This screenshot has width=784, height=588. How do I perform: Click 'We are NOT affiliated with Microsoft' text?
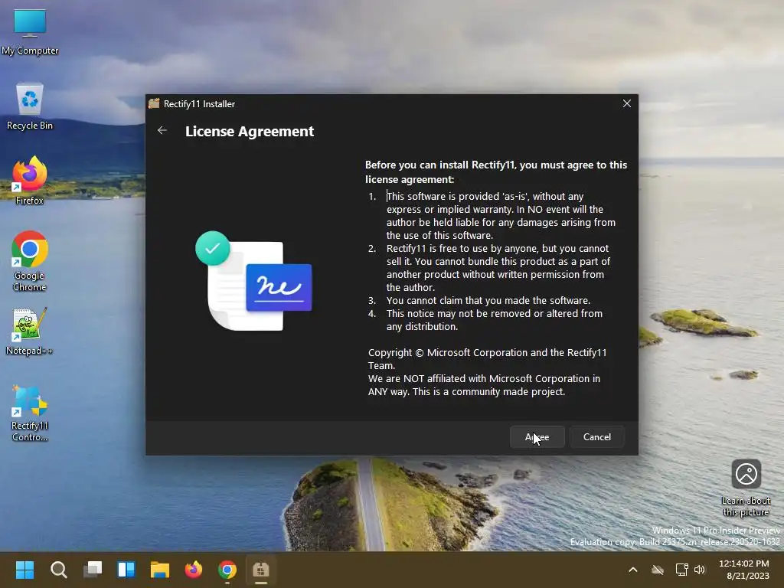[484, 385]
